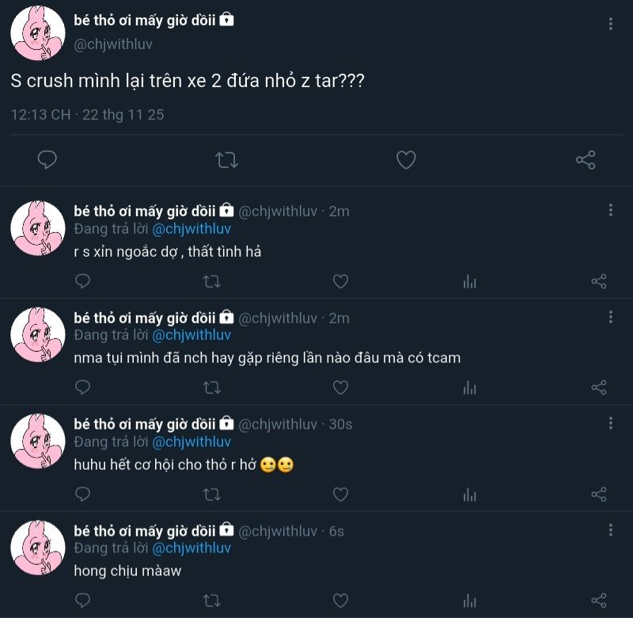The image size is (633, 618).
Task: Open @chjwithluv mention link in last reply
Action: pyautogui.click(x=191, y=548)
